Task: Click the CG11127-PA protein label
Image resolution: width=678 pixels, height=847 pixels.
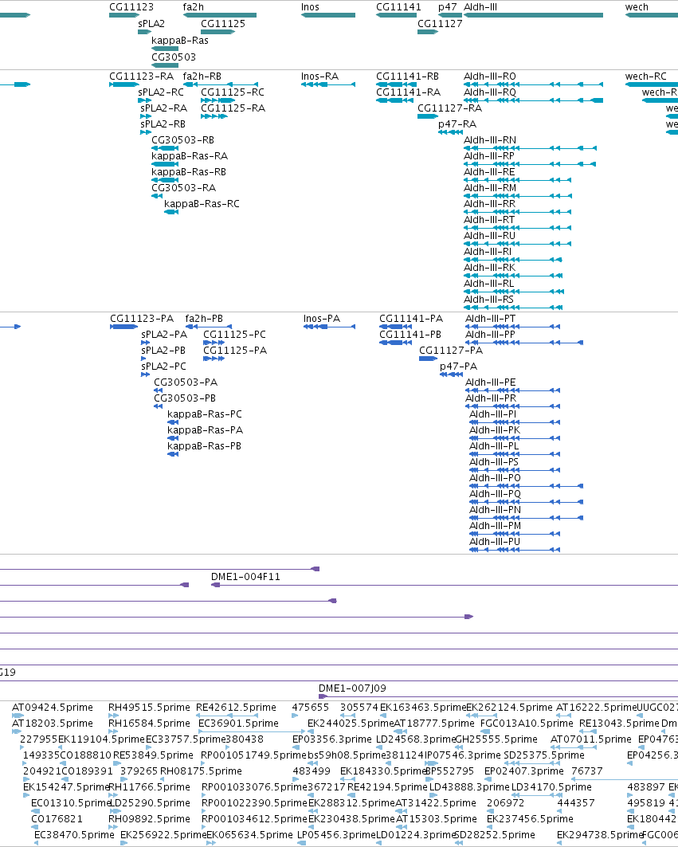Action: [451, 351]
